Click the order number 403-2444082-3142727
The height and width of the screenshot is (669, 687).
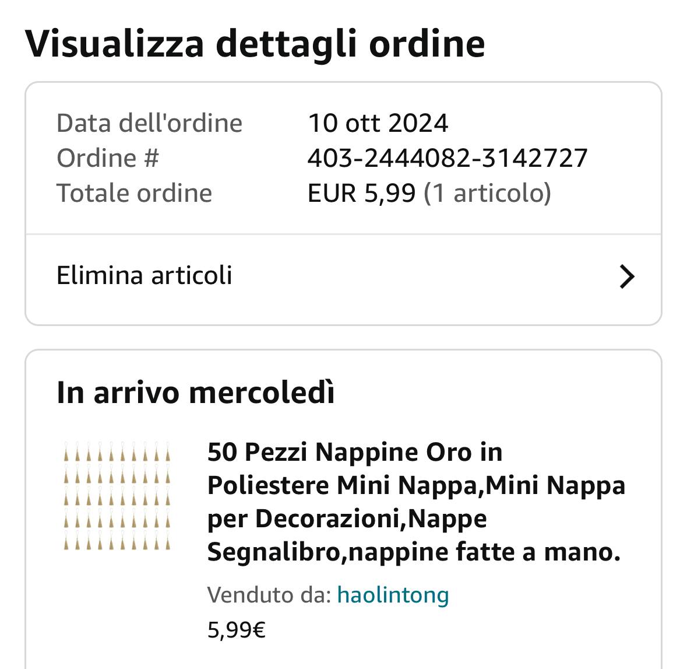point(447,158)
